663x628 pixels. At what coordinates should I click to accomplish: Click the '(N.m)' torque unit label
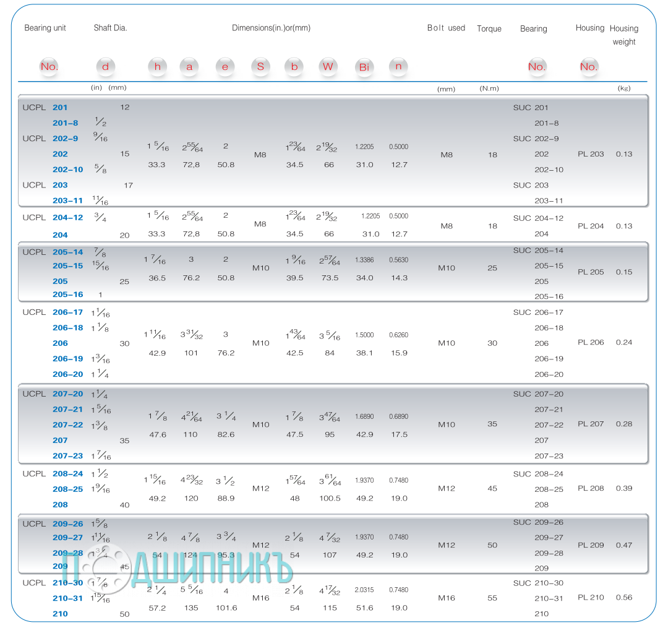[489, 88]
